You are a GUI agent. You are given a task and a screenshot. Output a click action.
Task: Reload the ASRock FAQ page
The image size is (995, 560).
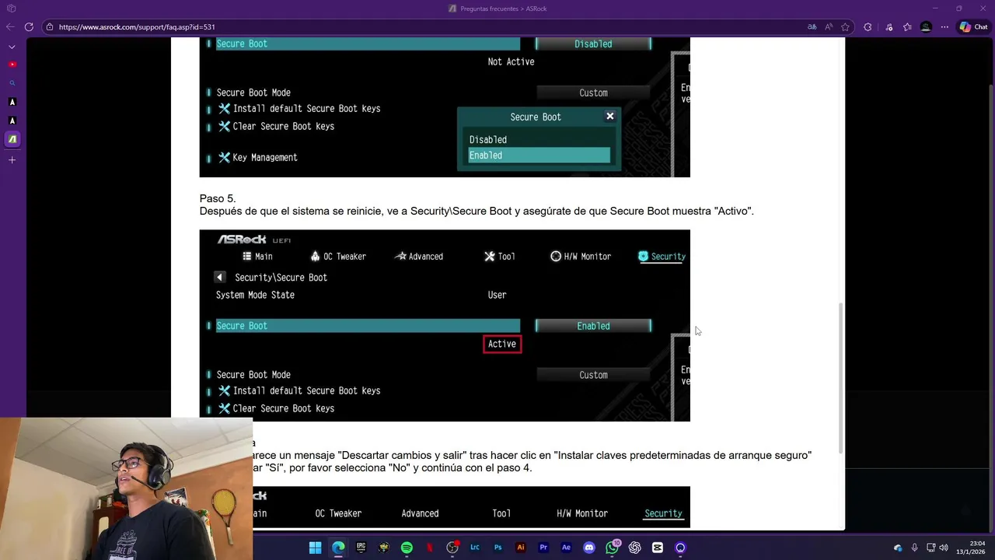click(29, 26)
